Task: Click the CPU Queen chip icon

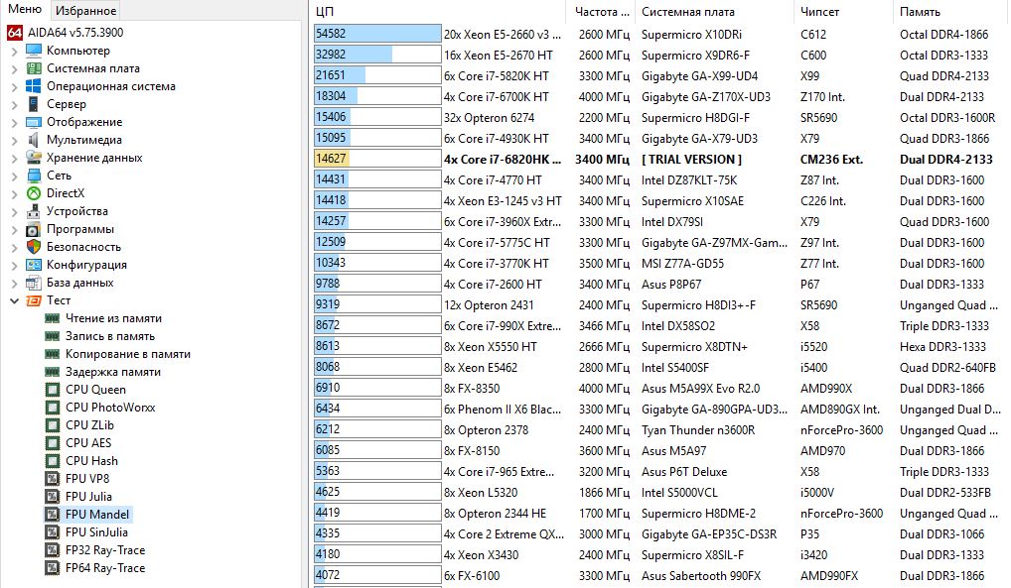Action: click(53, 390)
